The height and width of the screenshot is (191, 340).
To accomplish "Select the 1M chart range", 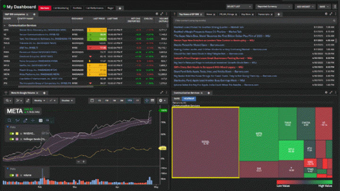I will [114, 101].
